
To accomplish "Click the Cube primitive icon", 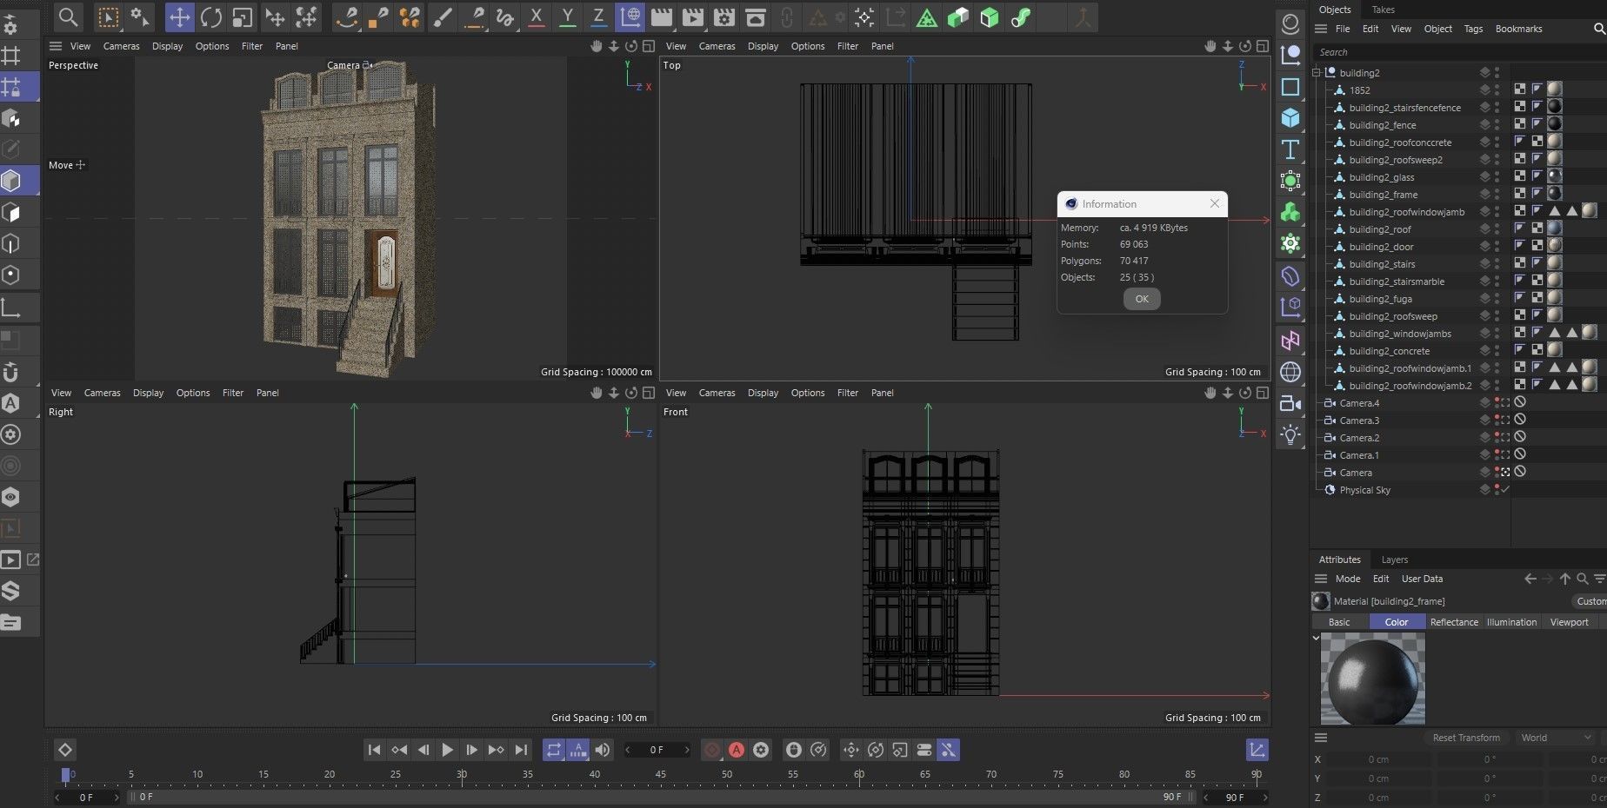I will (1290, 118).
